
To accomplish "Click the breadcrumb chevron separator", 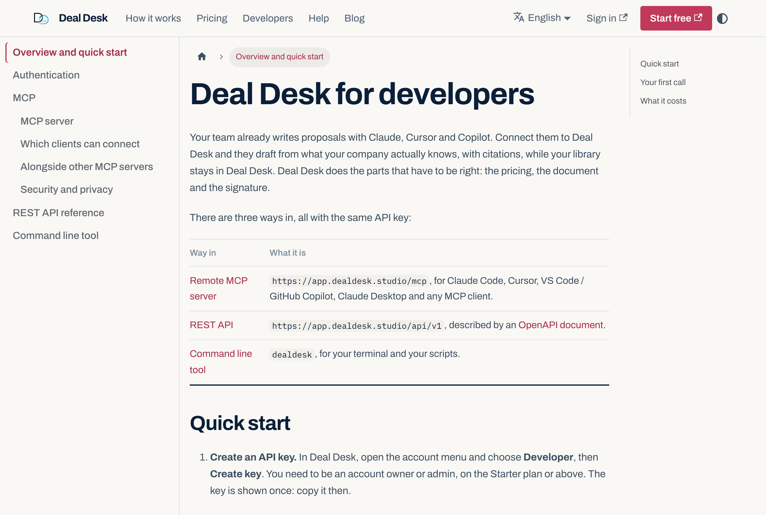I will tap(221, 57).
